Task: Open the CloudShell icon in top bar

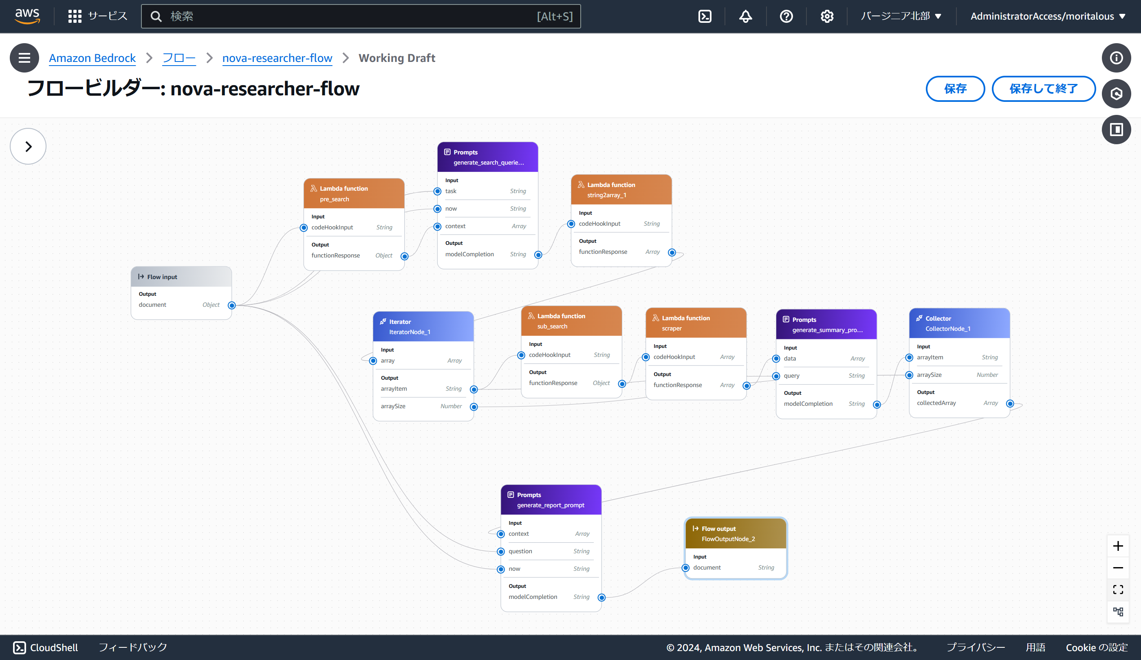Action: click(705, 16)
